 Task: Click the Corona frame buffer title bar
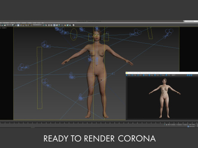coord(162,73)
